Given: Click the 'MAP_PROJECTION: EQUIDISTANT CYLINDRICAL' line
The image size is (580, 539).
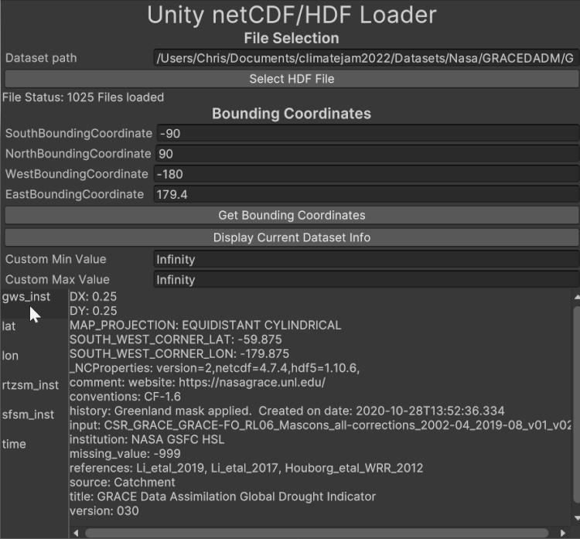Looking at the screenshot, I should (205, 325).
